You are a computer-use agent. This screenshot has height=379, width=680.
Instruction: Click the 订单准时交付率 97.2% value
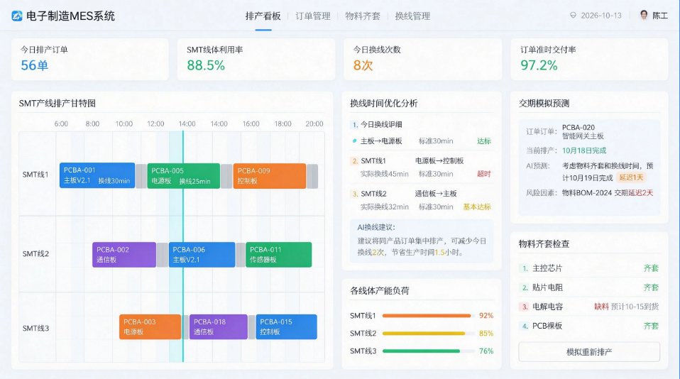pyautogui.click(x=539, y=65)
